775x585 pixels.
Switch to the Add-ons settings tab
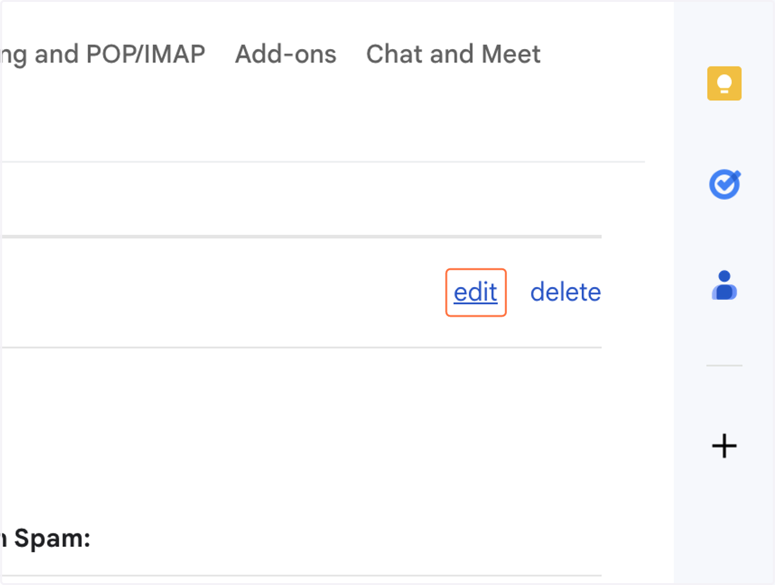click(x=285, y=54)
